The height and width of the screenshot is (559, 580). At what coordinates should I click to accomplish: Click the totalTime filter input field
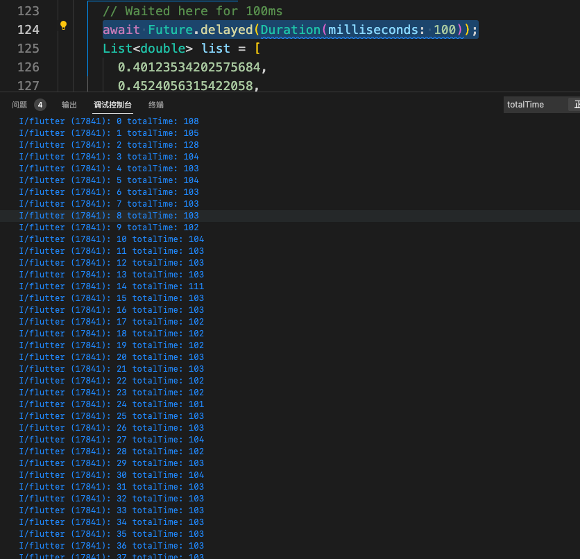point(534,104)
